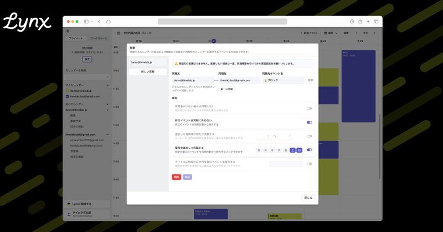Collapse the timelab.test@gmail.com calendar group
The width and height of the screenshot is (443, 232).
click(107, 135)
